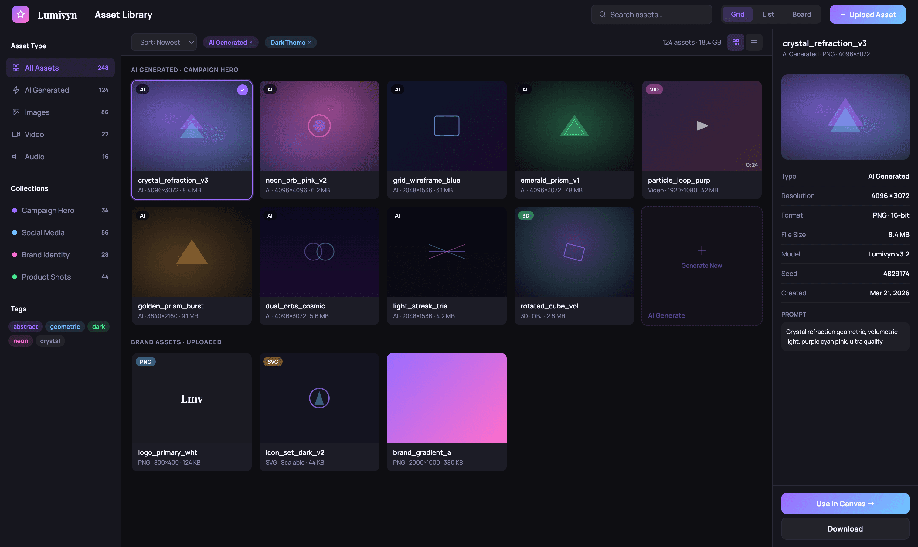Select the grid layout icon above asset results
Viewport: 918px width, 547px height.
point(736,42)
